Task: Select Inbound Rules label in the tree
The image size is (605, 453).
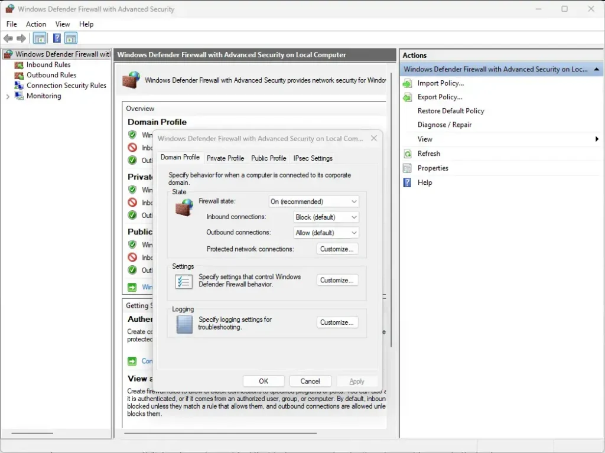Action: click(48, 65)
